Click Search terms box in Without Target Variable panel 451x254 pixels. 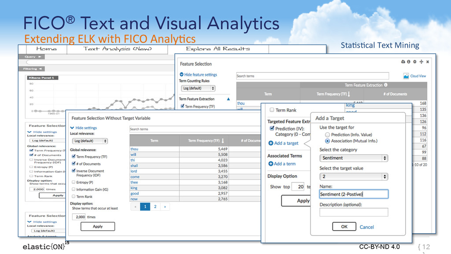[196, 129]
